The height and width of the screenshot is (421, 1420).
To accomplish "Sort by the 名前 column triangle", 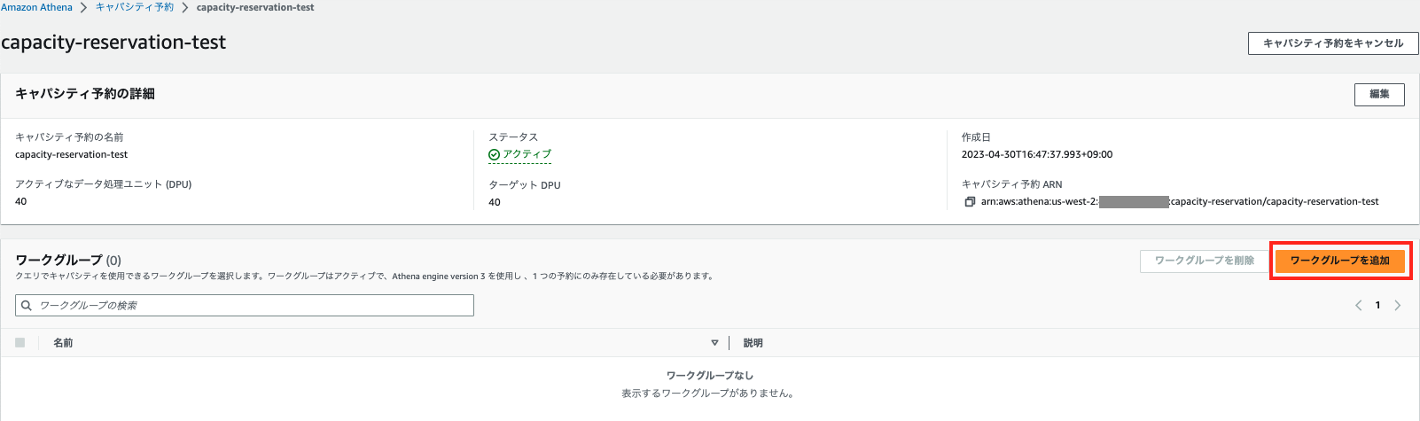I will (714, 343).
